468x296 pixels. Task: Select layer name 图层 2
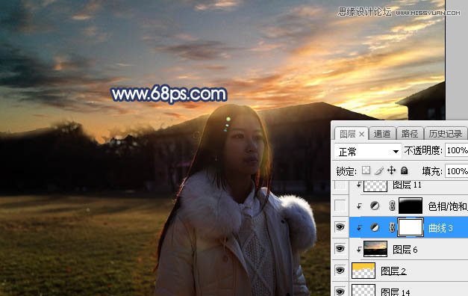click(393, 271)
